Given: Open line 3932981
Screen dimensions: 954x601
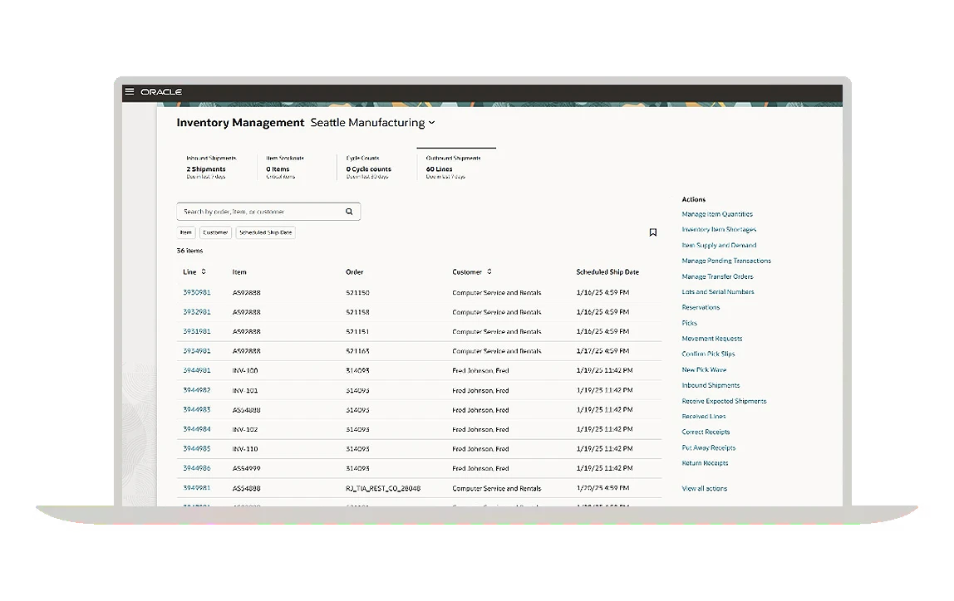Looking at the screenshot, I should tap(196, 312).
